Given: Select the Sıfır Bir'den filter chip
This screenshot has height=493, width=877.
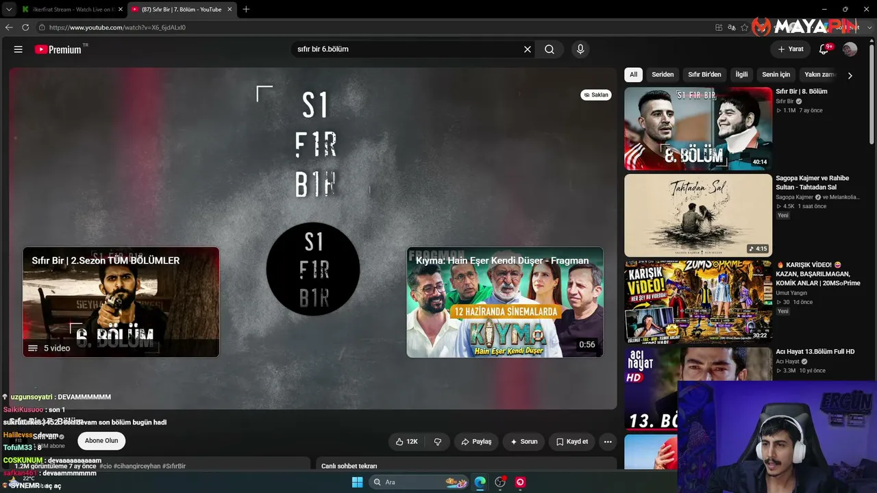Looking at the screenshot, I should pos(704,75).
